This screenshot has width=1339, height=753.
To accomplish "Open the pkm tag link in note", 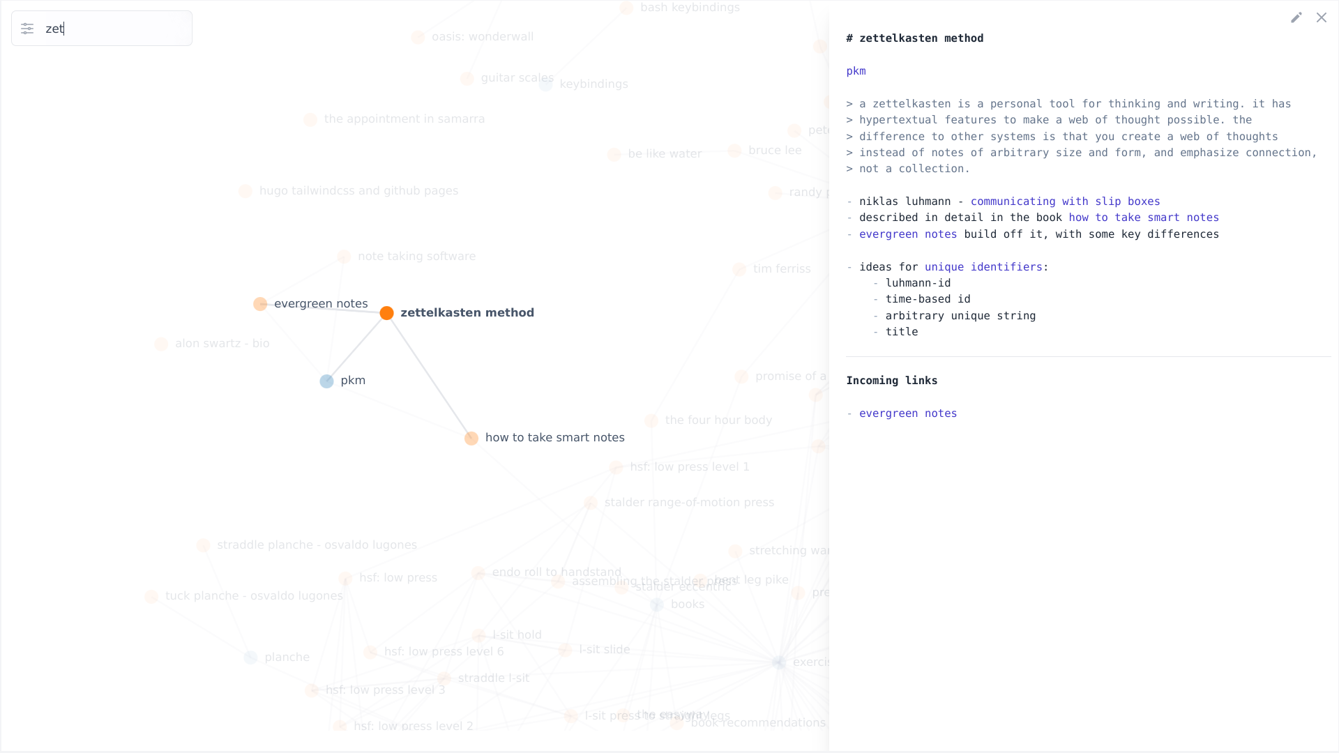I will (x=856, y=71).
